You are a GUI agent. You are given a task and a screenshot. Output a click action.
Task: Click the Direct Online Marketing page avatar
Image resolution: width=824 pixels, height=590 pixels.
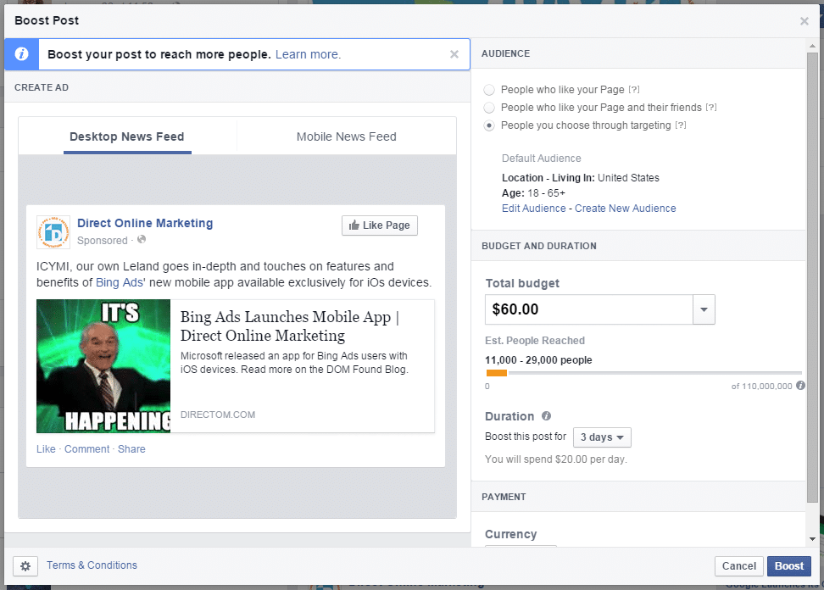click(53, 231)
